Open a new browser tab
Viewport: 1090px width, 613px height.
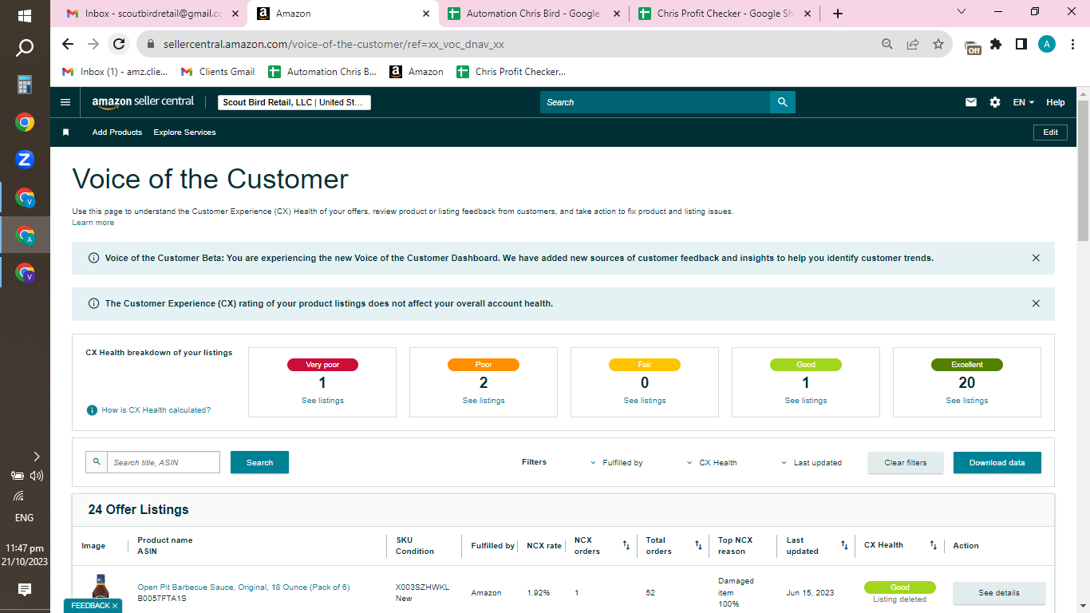point(837,14)
